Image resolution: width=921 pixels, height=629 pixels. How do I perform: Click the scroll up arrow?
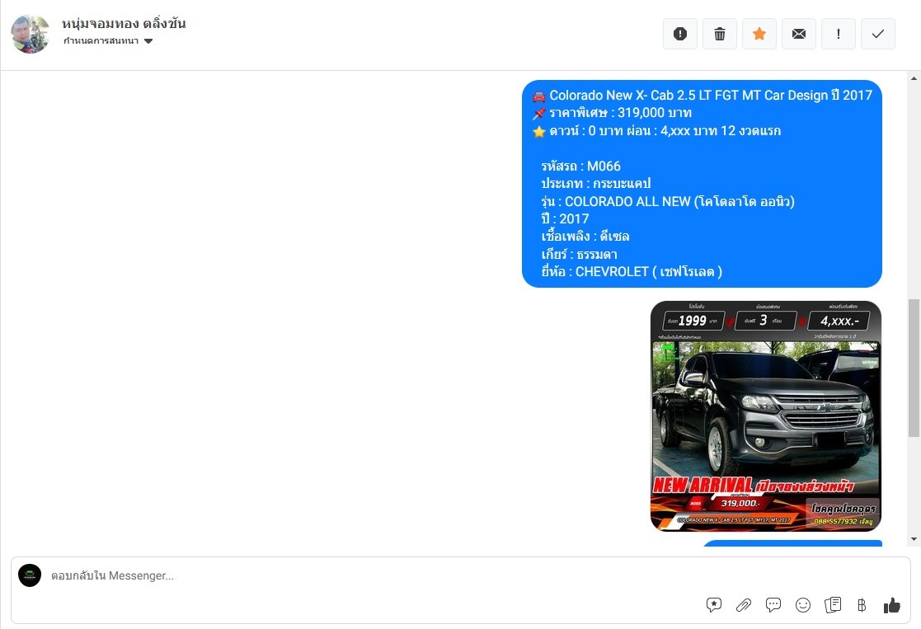pos(914,78)
